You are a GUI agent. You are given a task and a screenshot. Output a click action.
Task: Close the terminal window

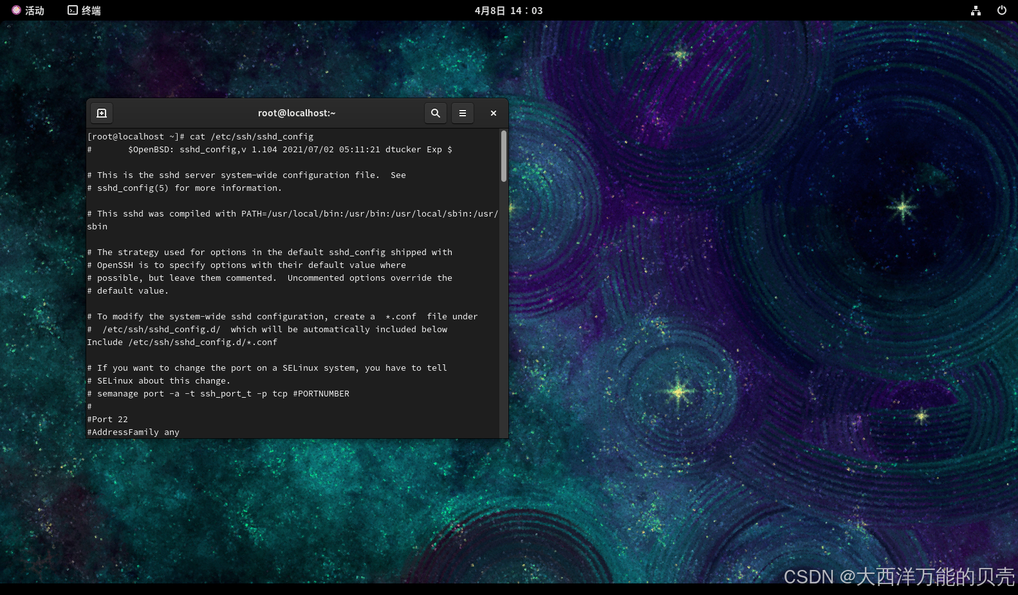click(x=494, y=113)
